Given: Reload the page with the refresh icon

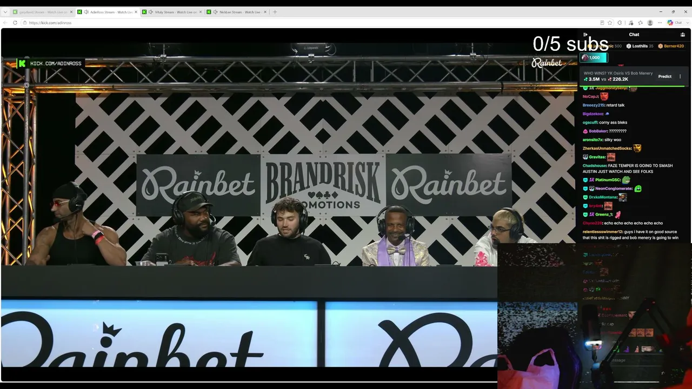Looking at the screenshot, I should [15, 23].
